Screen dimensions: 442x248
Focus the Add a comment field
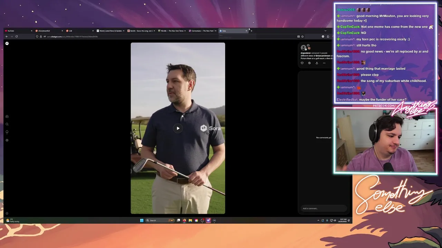pyautogui.click(x=323, y=208)
